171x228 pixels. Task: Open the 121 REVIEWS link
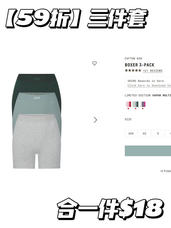pos(153,71)
